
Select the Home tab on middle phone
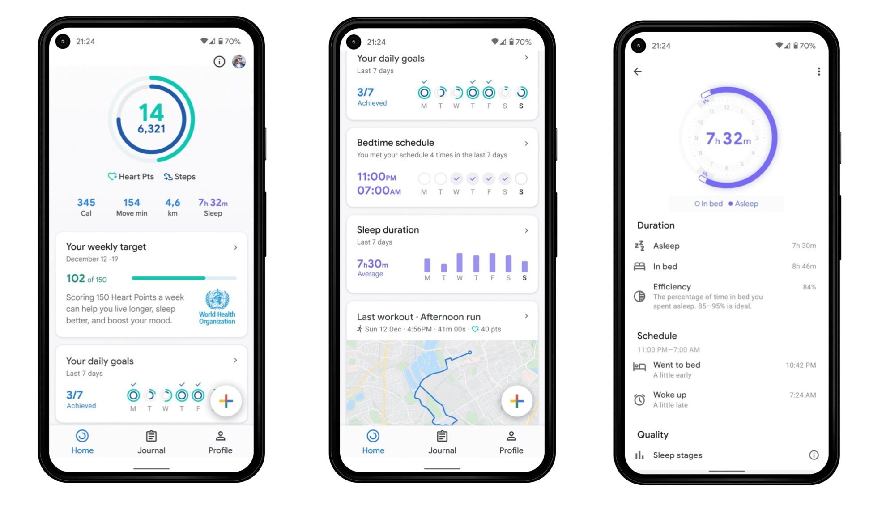pos(371,442)
